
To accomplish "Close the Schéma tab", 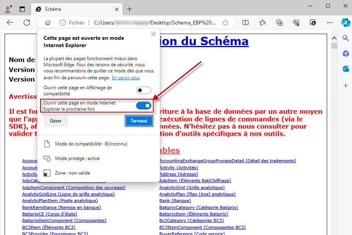I will [x=117, y=9].
